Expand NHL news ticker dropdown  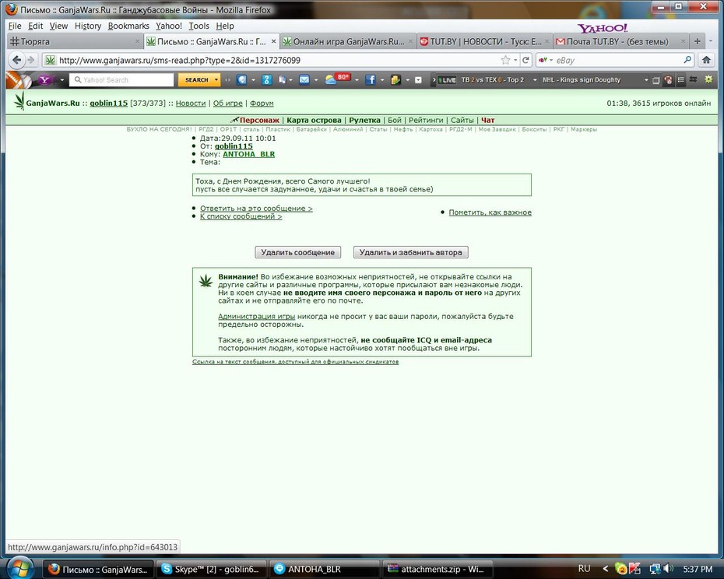pos(646,80)
